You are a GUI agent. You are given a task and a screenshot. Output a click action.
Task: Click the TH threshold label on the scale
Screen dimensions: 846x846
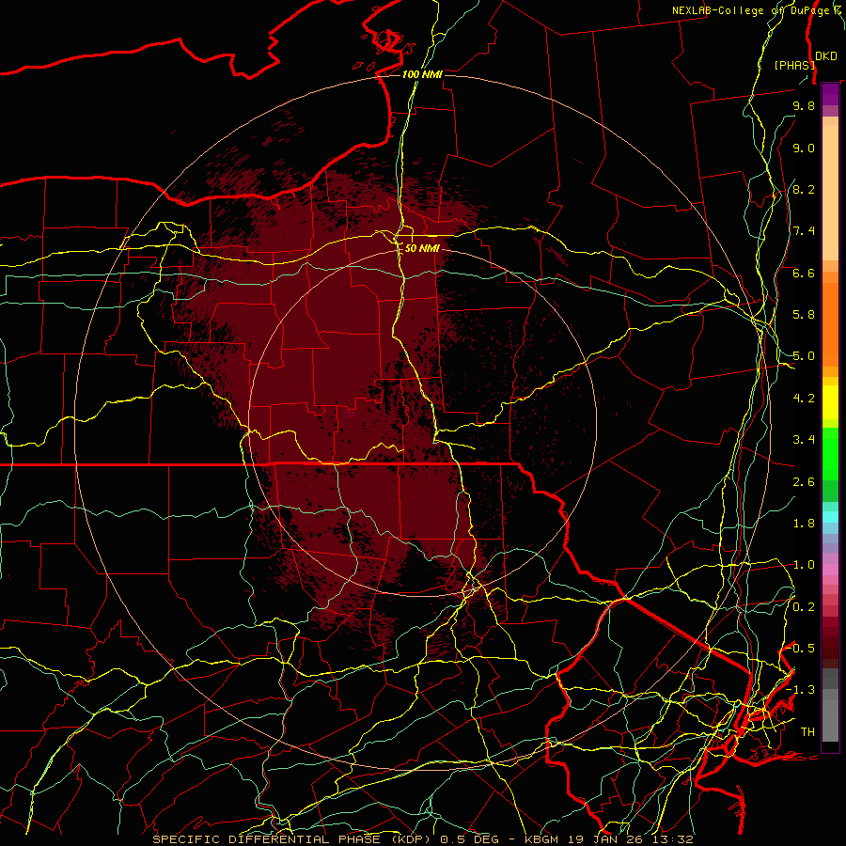pos(807,732)
